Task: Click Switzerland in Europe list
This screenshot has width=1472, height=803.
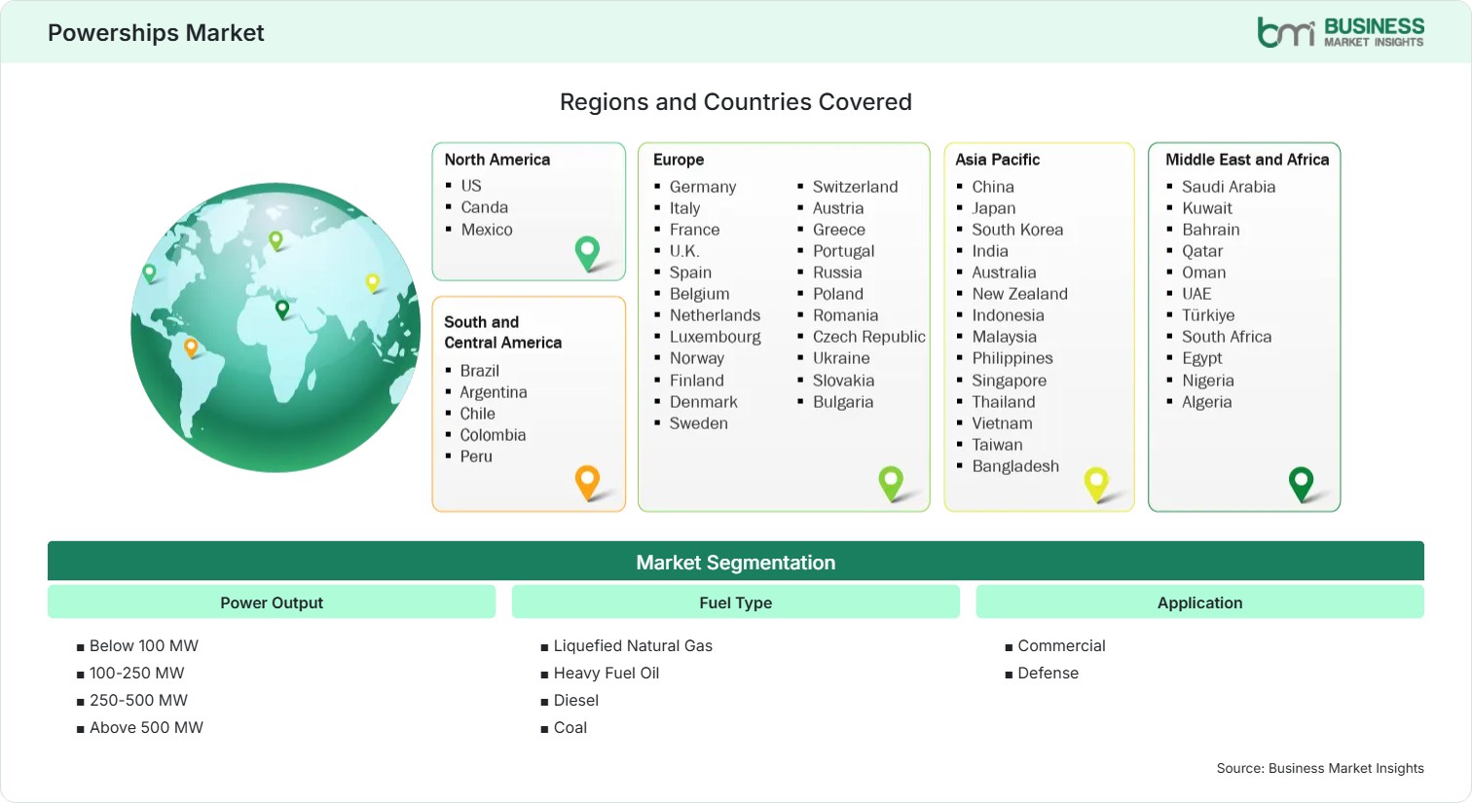Action: (x=856, y=187)
